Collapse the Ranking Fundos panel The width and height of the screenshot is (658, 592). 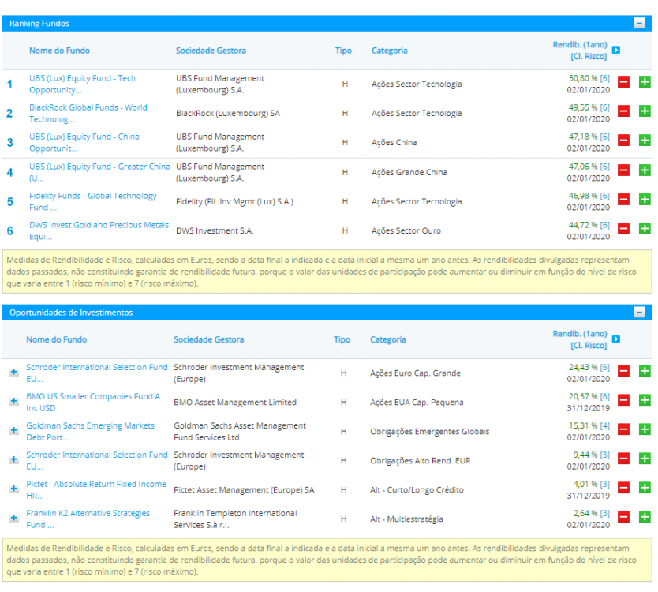tap(639, 24)
